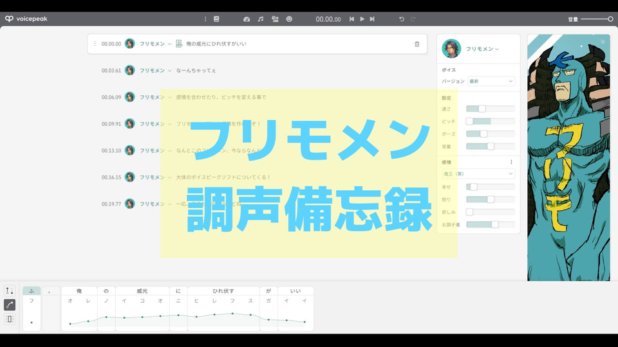Click the 00.00.00 timecode display in toolbar

tap(328, 19)
